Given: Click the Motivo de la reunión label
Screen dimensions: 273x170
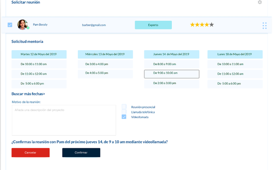Looking at the screenshot, I should point(26,102).
